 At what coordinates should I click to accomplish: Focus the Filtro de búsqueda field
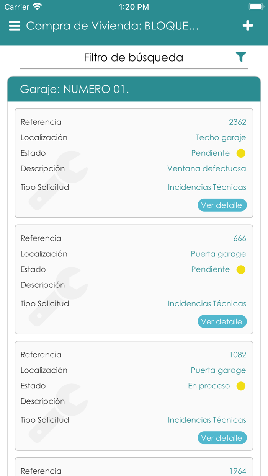click(134, 58)
